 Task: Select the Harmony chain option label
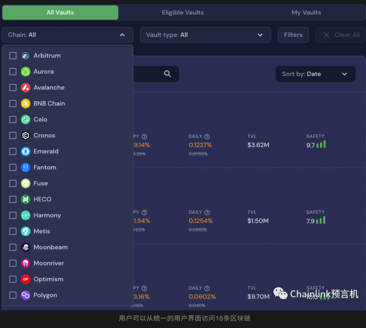47,215
